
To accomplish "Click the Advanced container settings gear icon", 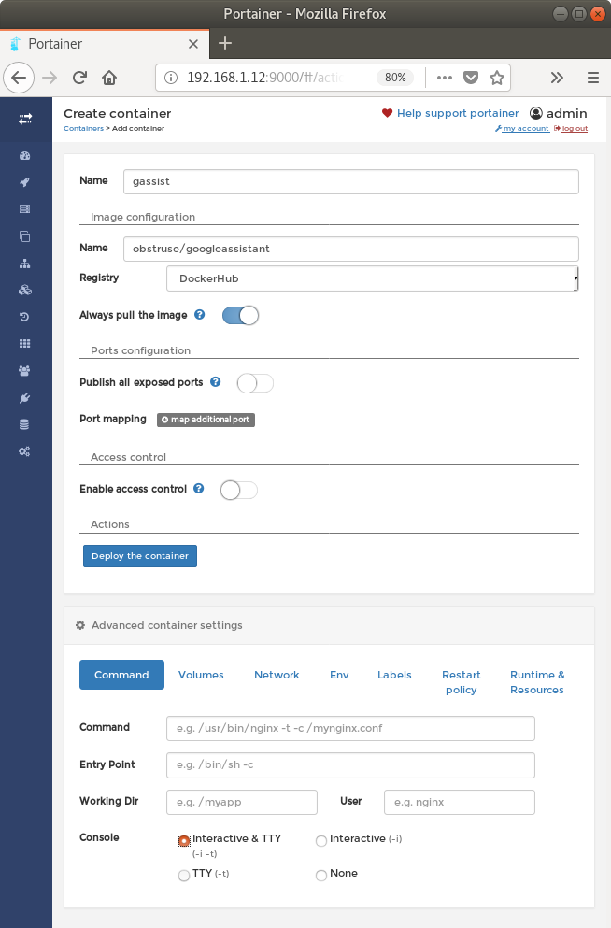I will (x=80, y=625).
